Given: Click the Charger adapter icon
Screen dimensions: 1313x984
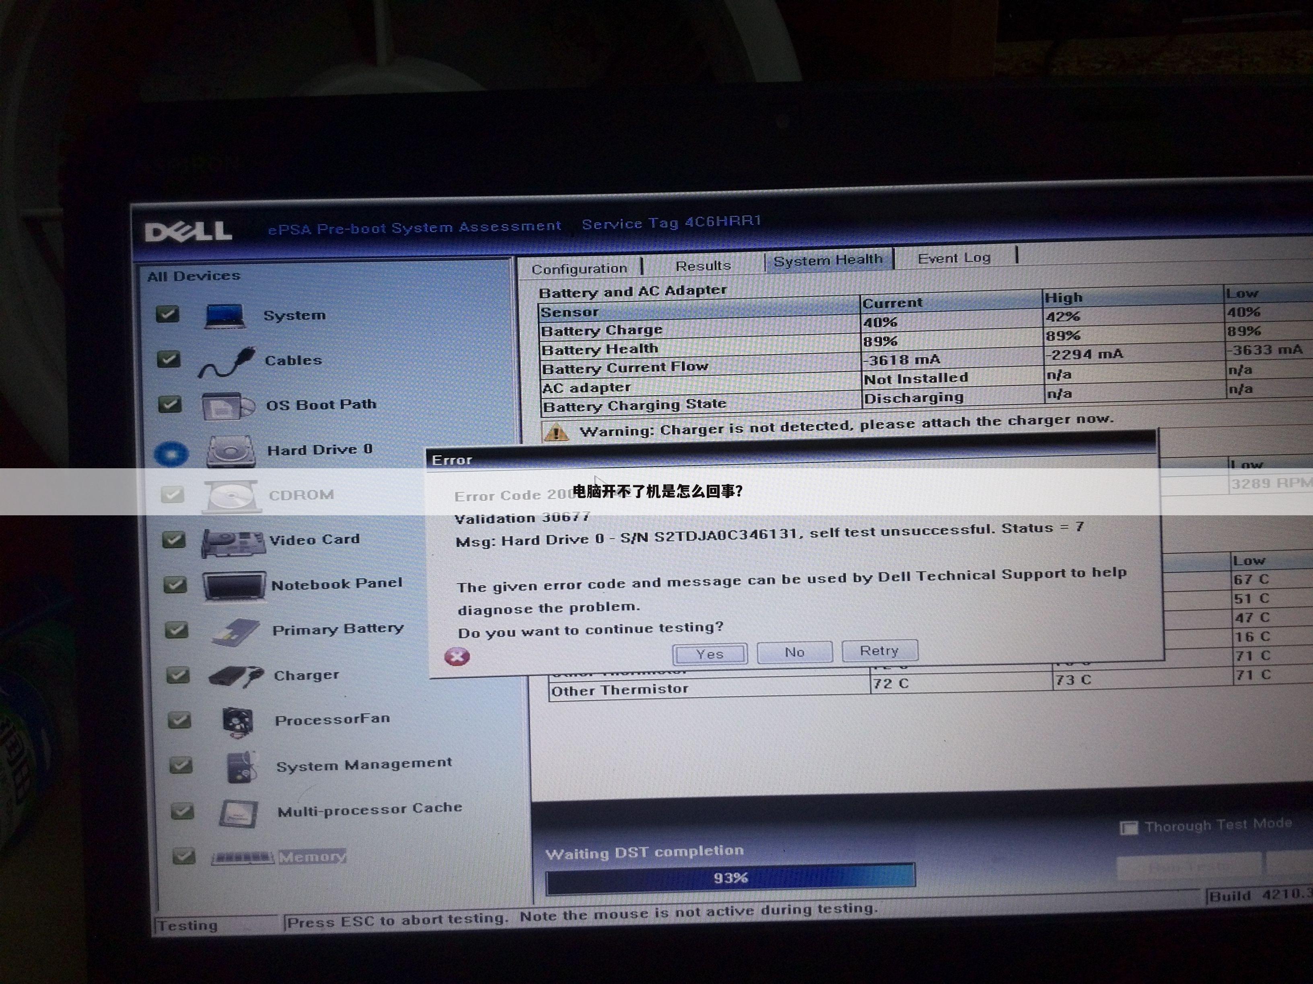Looking at the screenshot, I should 236,676.
